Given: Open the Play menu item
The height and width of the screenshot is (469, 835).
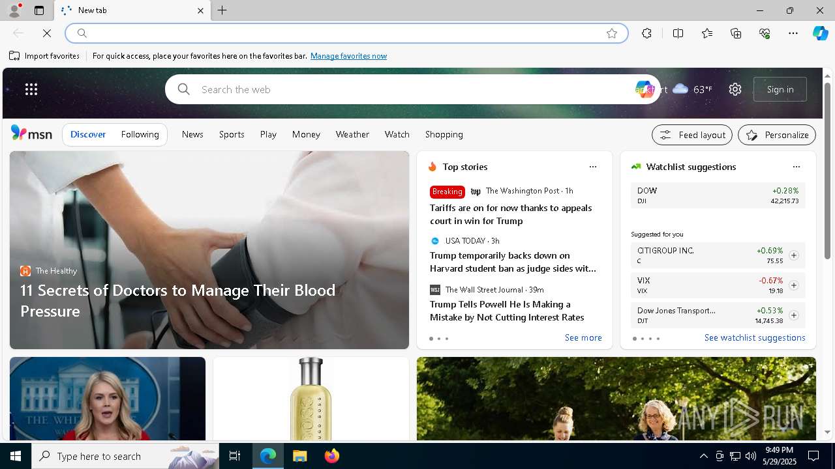Looking at the screenshot, I should click(x=268, y=134).
